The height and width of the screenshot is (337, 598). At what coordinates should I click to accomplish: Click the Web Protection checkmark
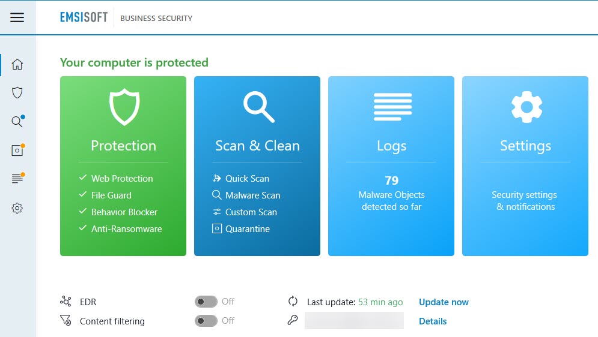[83, 177]
